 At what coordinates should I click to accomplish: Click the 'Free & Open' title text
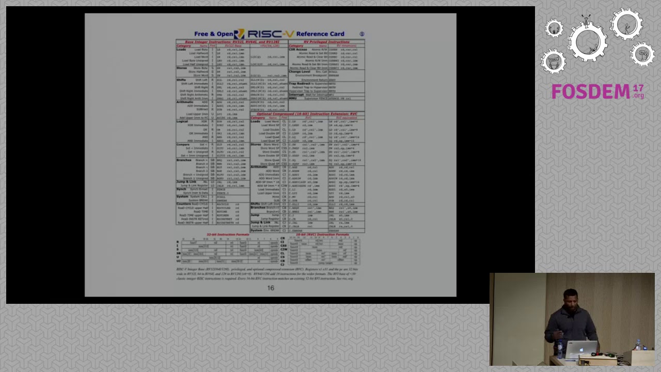[213, 34]
